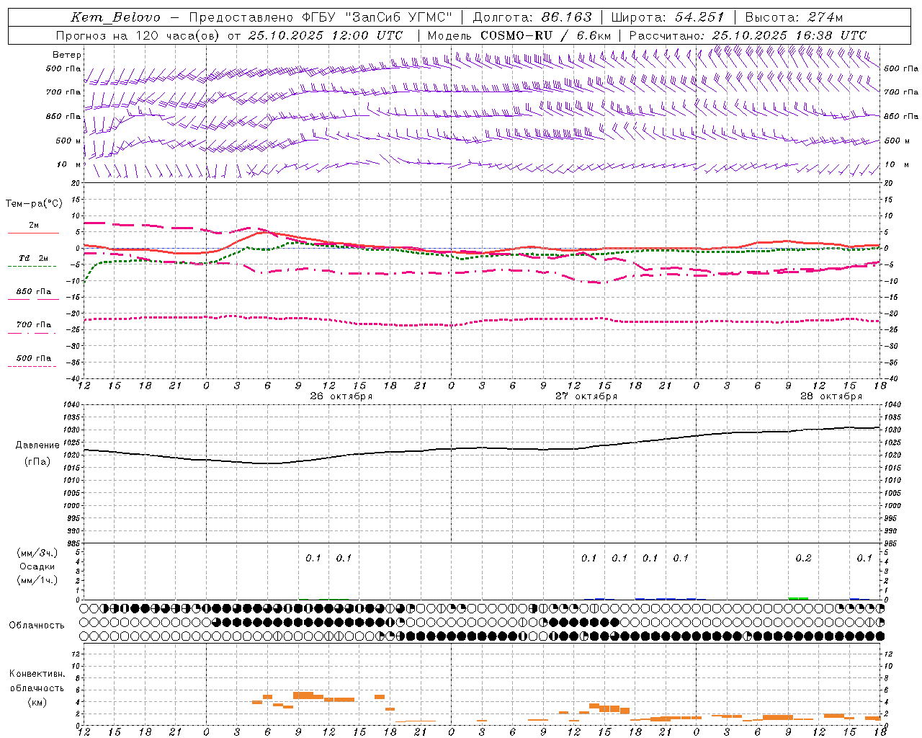The width and height of the screenshot is (922, 738).
Task: Click the Давление panel label
Action: tap(36, 445)
